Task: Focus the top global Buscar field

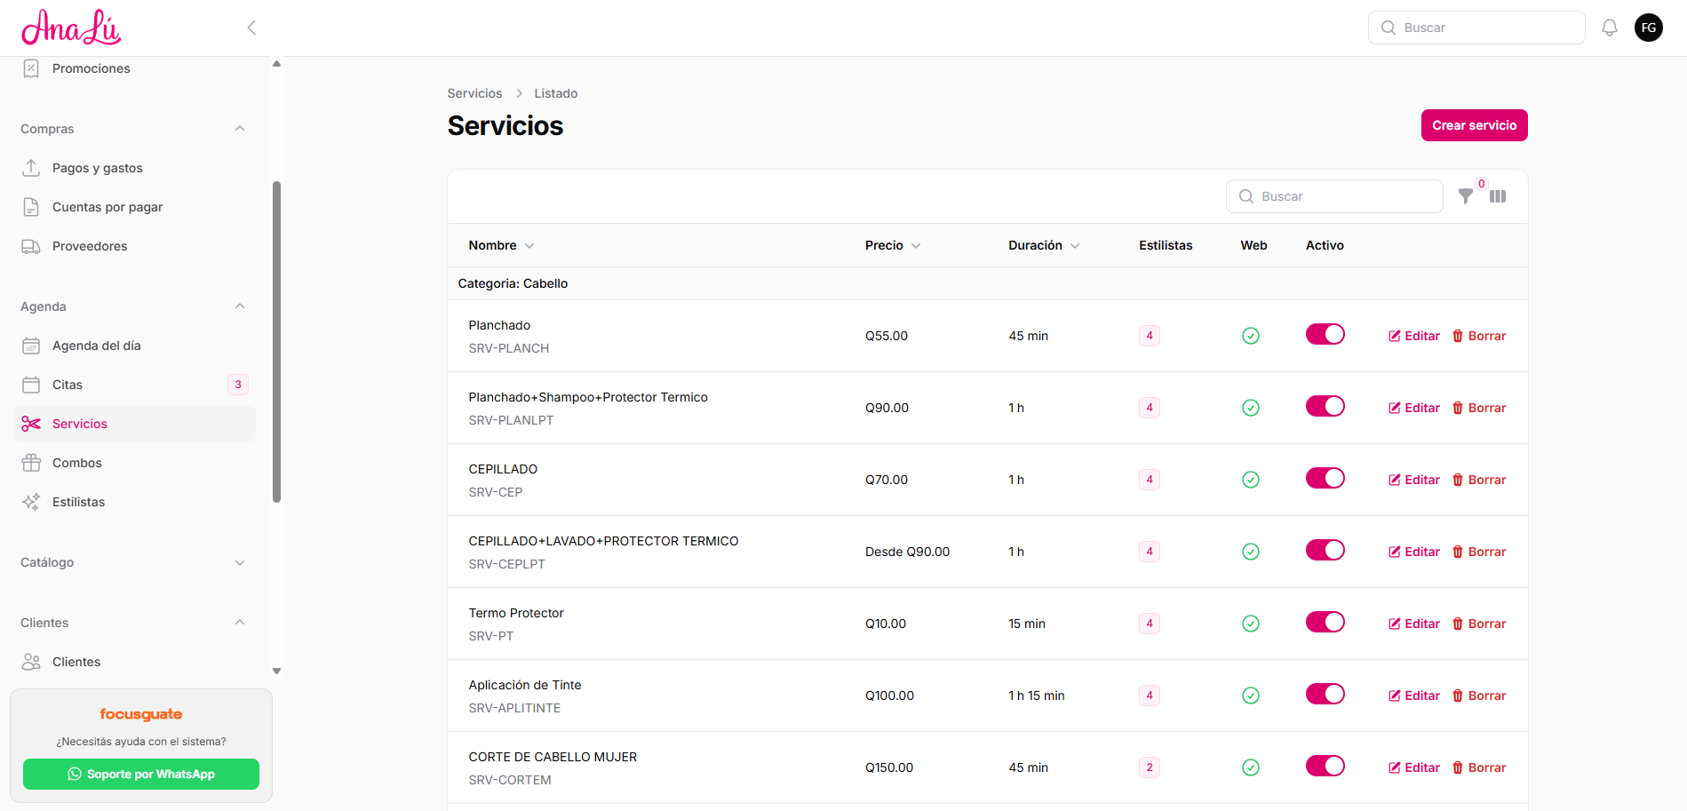Action: pyautogui.click(x=1476, y=28)
